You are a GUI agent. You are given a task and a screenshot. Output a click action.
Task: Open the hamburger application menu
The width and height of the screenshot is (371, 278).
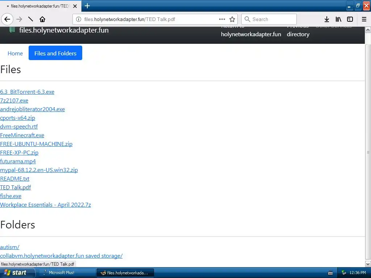[x=364, y=19]
